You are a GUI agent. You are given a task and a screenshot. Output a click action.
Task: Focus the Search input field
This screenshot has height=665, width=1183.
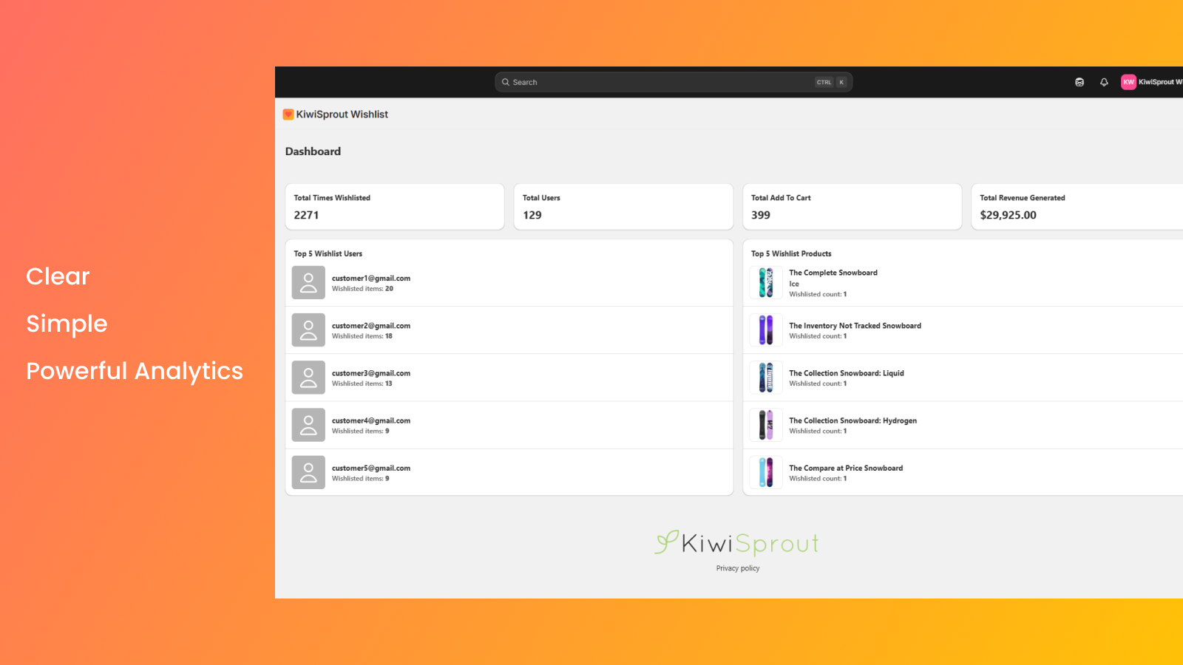(674, 82)
